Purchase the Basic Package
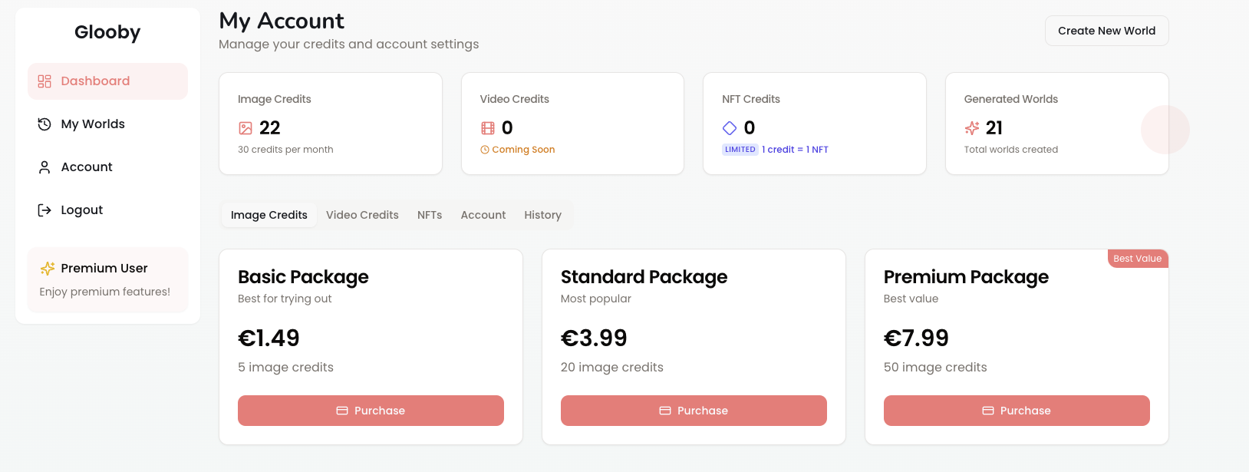Screen dimensions: 1249x472 coord(371,411)
